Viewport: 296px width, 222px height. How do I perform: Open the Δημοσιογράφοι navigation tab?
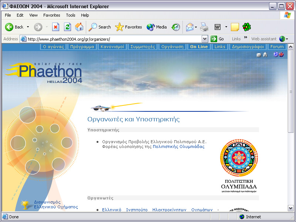[x=248, y=47]
